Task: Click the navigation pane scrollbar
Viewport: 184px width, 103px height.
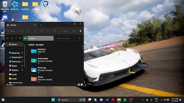Action: point(24,56)
